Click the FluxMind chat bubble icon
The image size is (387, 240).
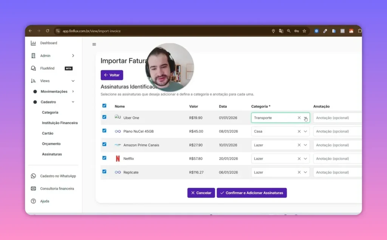tap(33, 68)
